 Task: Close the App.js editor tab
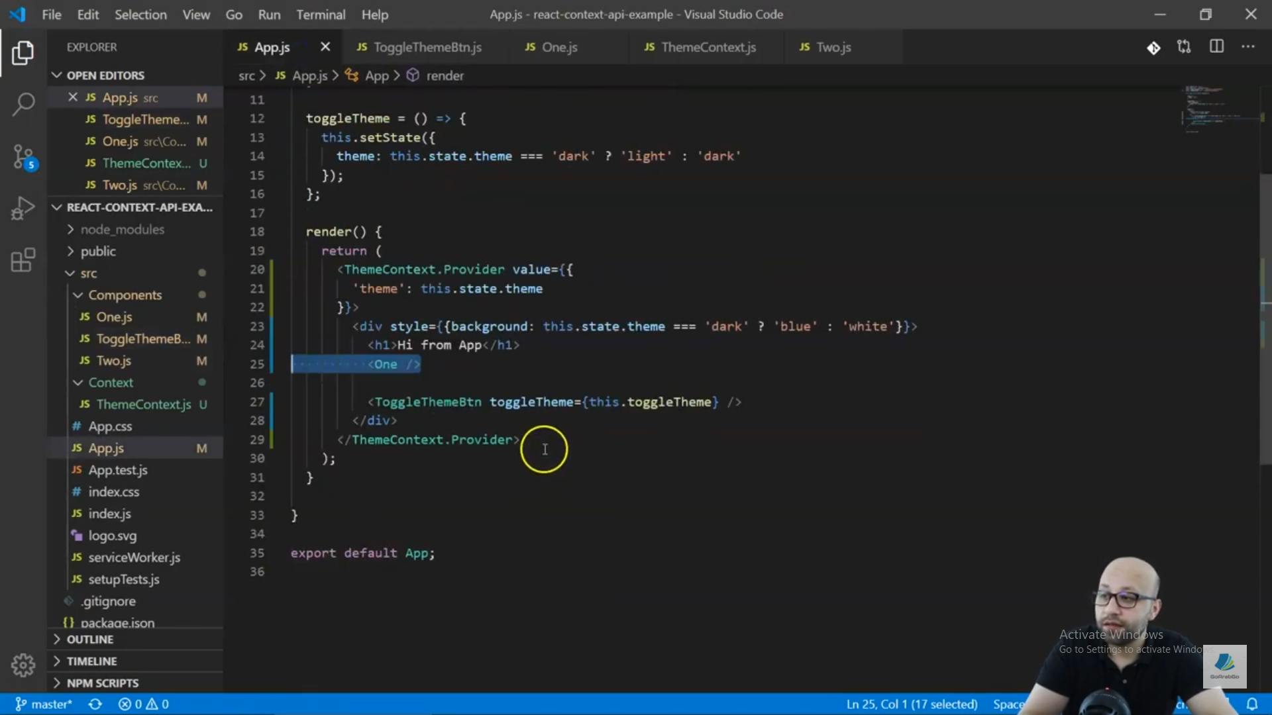click(325, 47)
